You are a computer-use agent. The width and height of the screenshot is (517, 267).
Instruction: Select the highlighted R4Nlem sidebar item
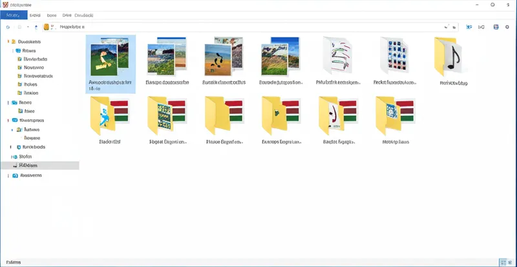pos(30,165)
